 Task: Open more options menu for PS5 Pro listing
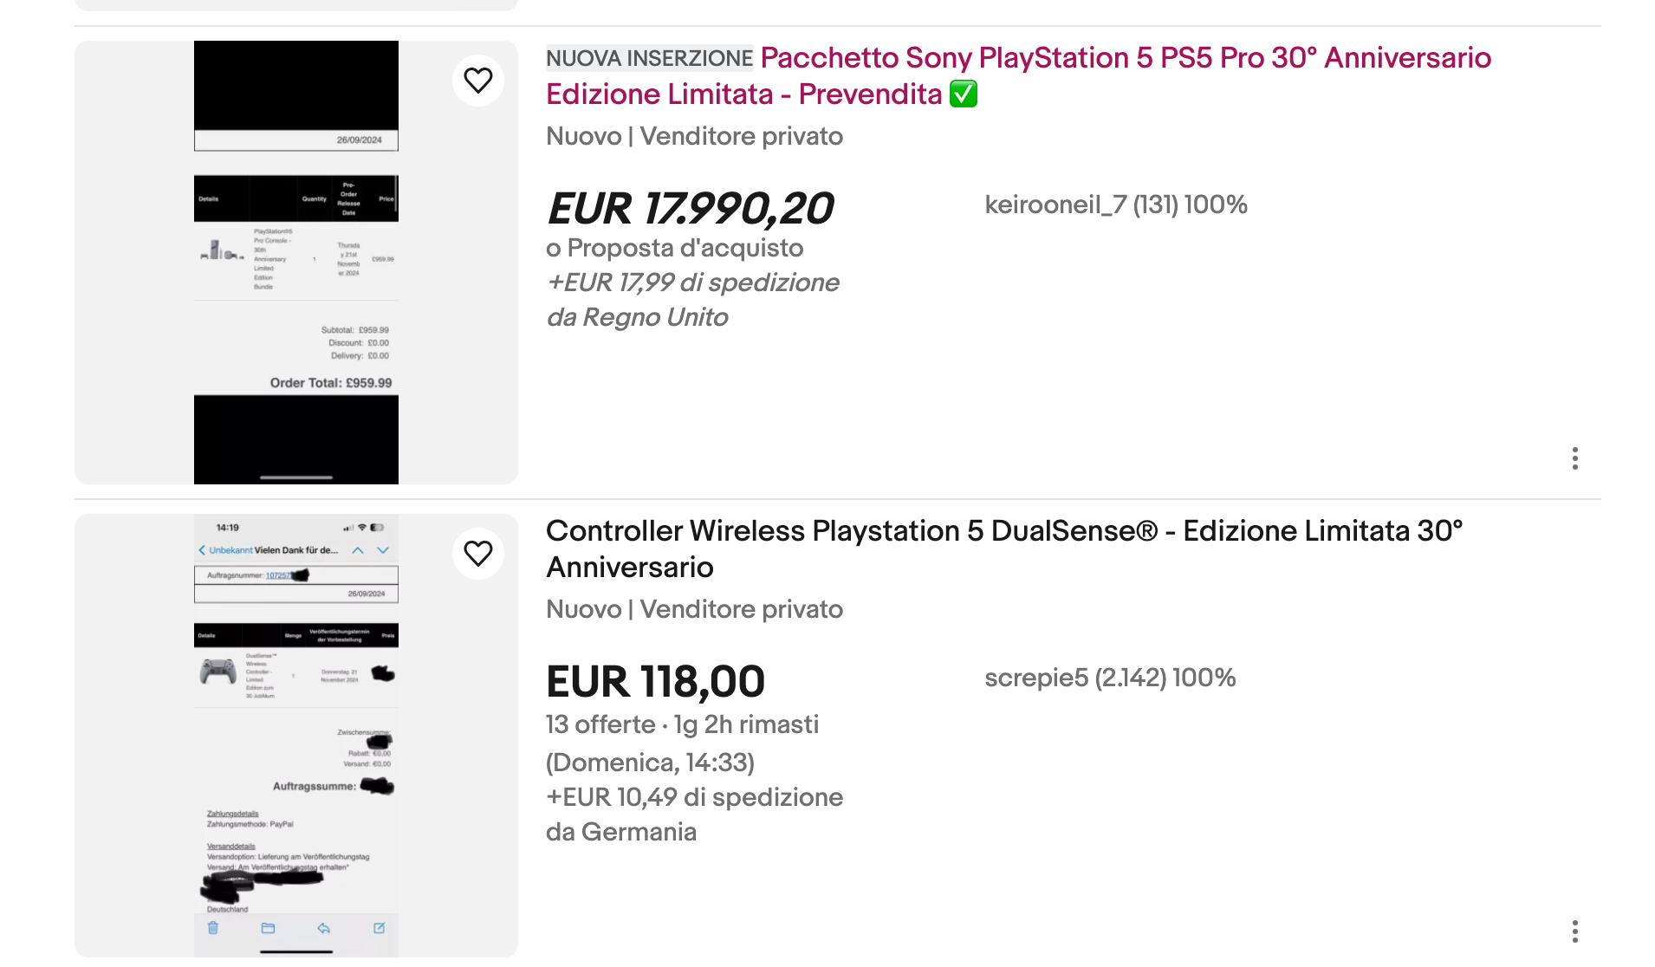click(1574, 458)
